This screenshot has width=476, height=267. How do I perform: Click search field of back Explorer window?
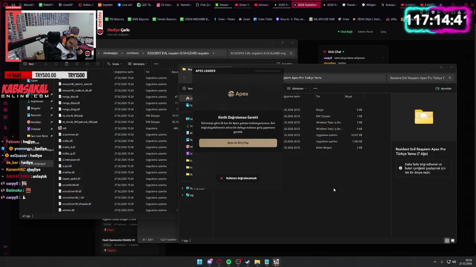point(261,53)
